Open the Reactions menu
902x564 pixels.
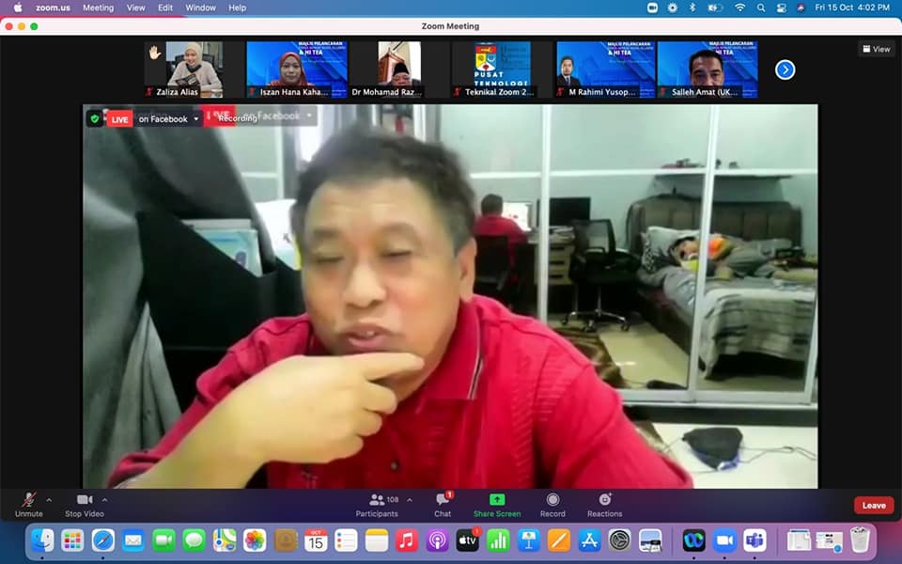pos(604,500)
